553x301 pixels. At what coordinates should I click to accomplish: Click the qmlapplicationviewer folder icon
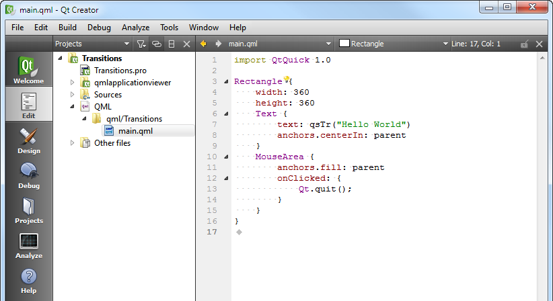coord(85,83)
